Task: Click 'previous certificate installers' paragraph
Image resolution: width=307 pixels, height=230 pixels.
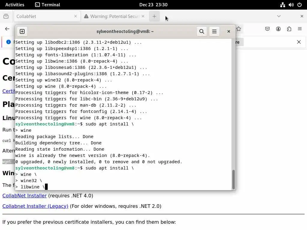Action: tap(89, 222)
